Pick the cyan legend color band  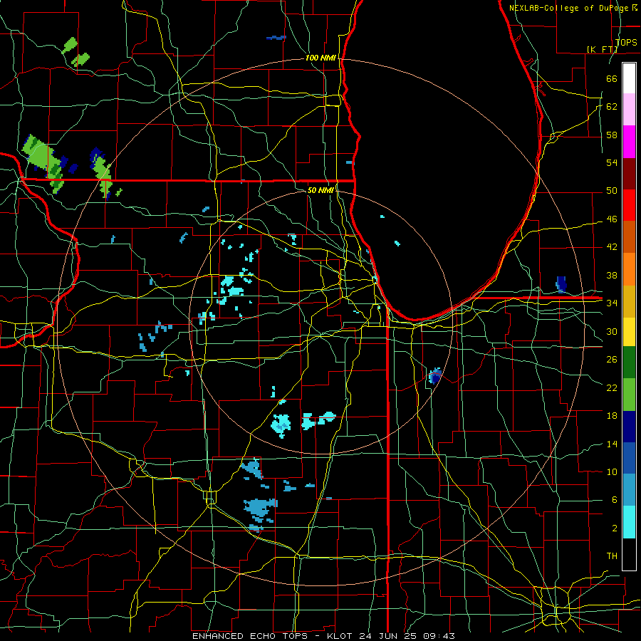[629, 522]
